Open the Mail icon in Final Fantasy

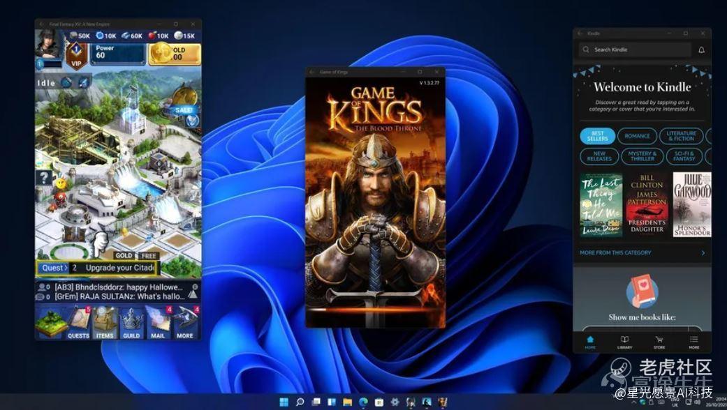tap(158, 323)
